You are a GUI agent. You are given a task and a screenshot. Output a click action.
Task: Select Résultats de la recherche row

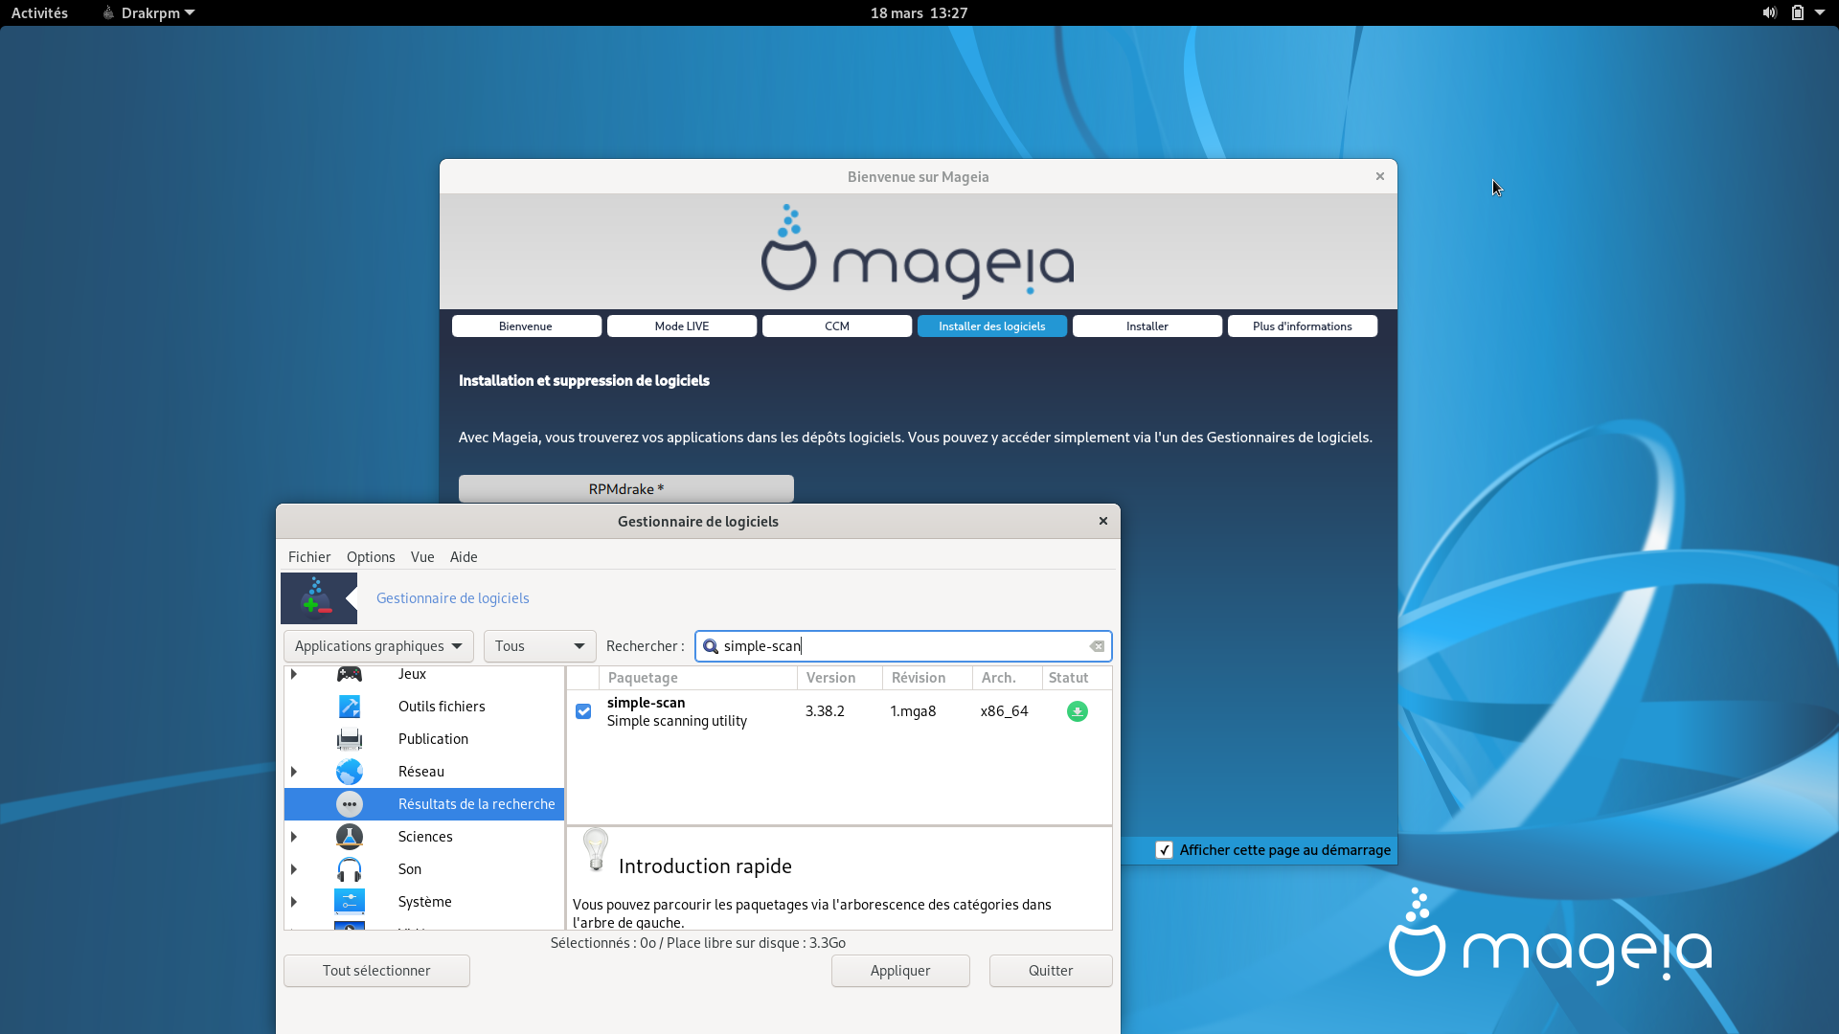pyautogui.click(x=424, y=804)
